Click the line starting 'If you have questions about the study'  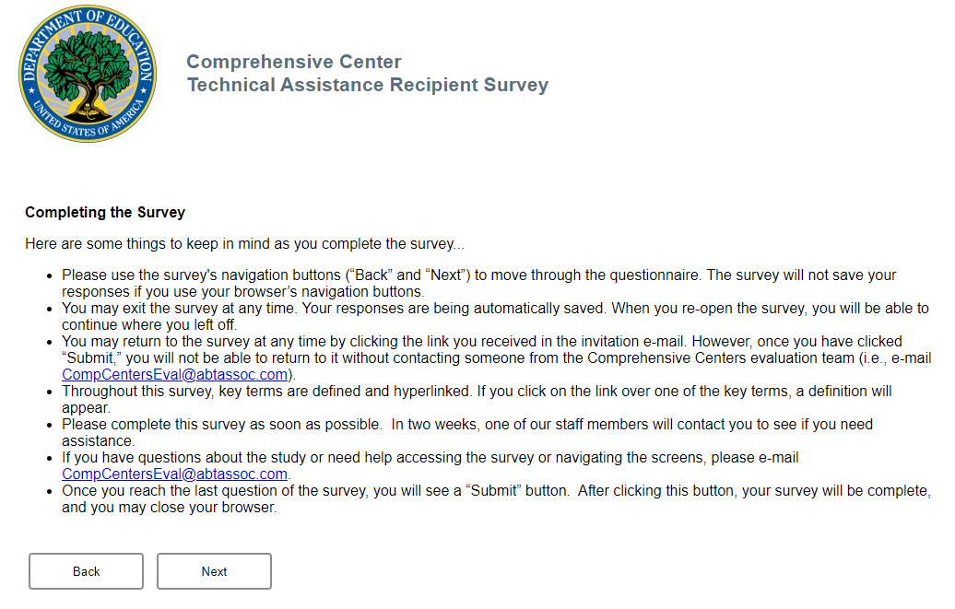pyautogui.click(x=430, y=458)
